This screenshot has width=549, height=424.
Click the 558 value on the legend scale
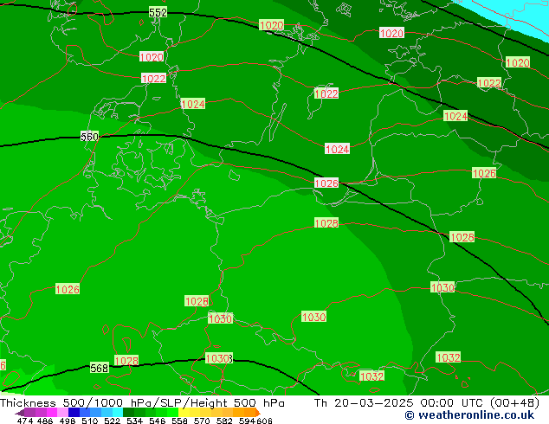coord(178,421)
